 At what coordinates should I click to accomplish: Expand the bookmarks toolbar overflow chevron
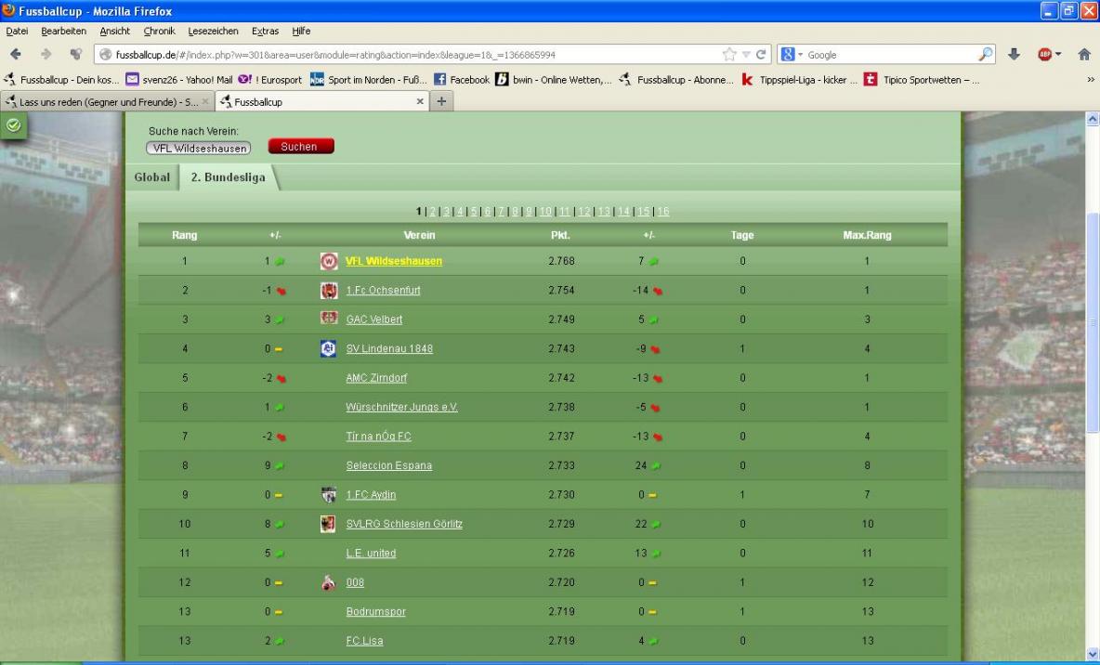point(1090,80)
